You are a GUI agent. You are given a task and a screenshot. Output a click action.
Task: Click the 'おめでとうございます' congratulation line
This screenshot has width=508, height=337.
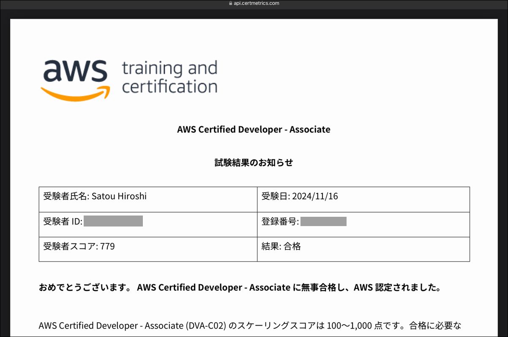pos(240,288)
